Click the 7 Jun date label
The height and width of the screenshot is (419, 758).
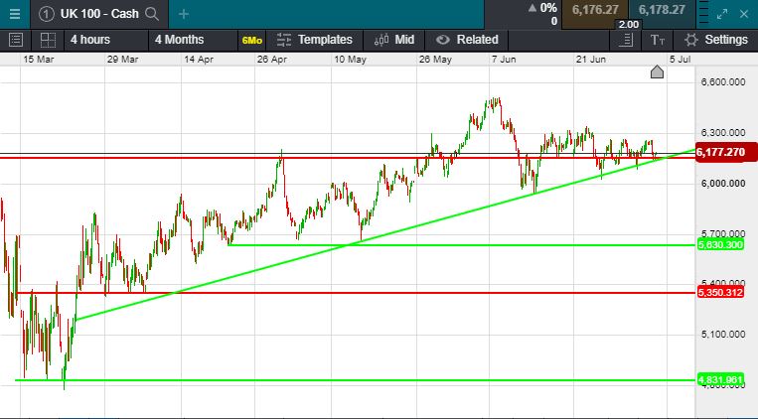504,60
